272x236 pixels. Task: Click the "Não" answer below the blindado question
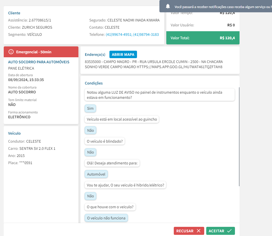[x=90, y=152]
